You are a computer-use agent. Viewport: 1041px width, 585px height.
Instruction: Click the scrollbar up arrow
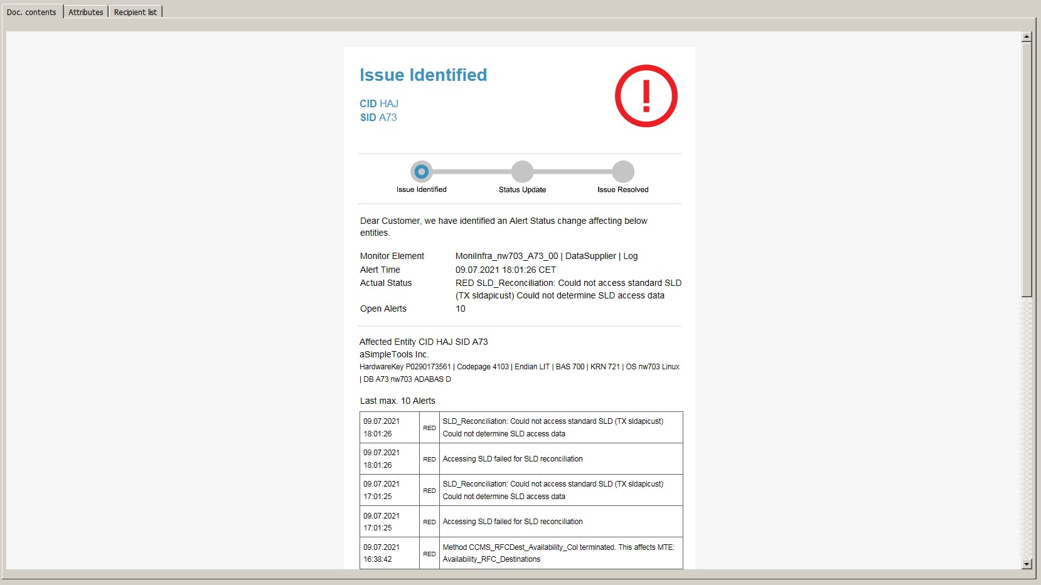pos(1027,37)
